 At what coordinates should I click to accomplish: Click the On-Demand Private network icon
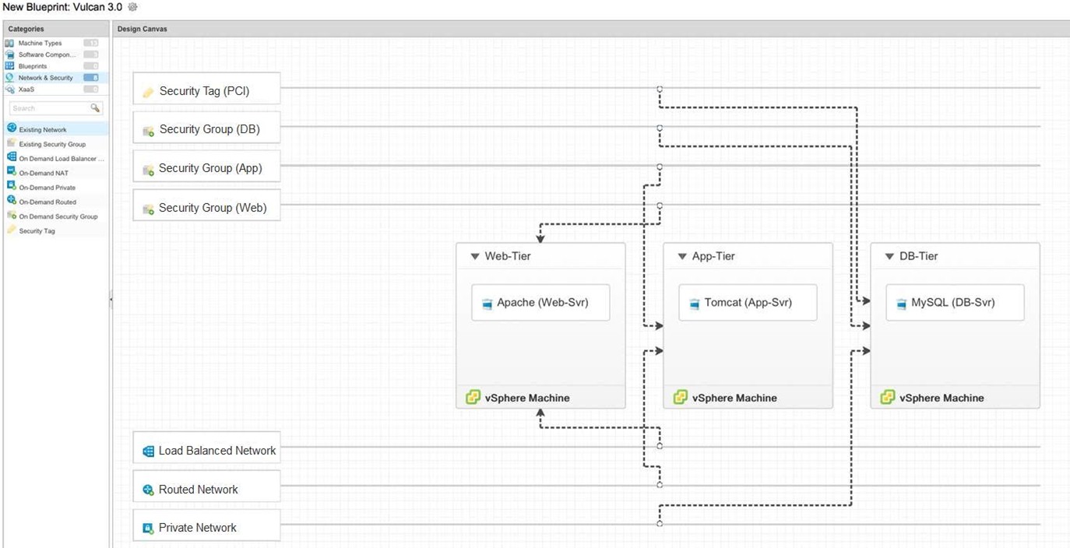click(x=10, y=187)
